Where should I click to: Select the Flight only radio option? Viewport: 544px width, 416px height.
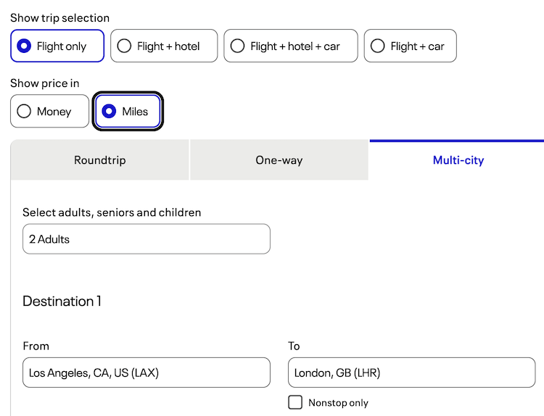coord(57,46)
